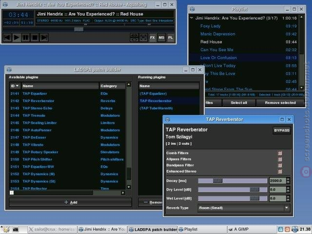Sort available plugins by Category column
The width and height of the screenshot is (312, 234).
(x=113, y=86)
